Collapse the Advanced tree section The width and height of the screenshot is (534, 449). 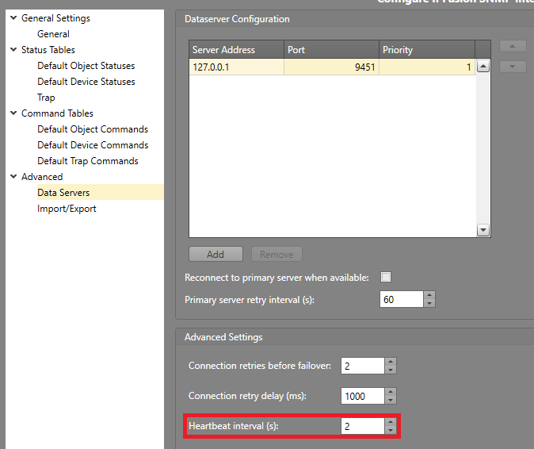pyautogui.click(x=13, y=177)
